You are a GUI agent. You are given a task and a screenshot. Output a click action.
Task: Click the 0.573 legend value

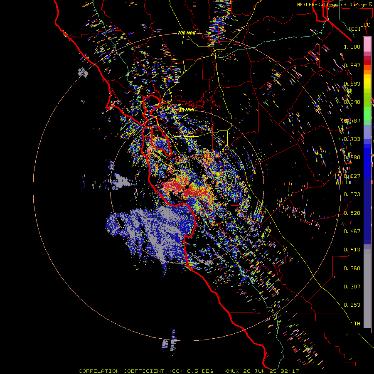(352, 194)
